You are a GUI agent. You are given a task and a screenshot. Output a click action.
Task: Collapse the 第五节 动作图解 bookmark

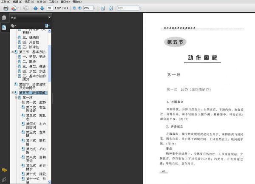pyautogui.click(x=12, y=93)
